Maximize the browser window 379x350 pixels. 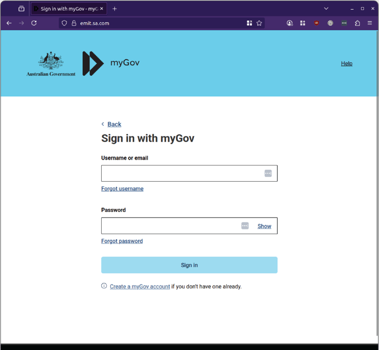coord(362,9)
